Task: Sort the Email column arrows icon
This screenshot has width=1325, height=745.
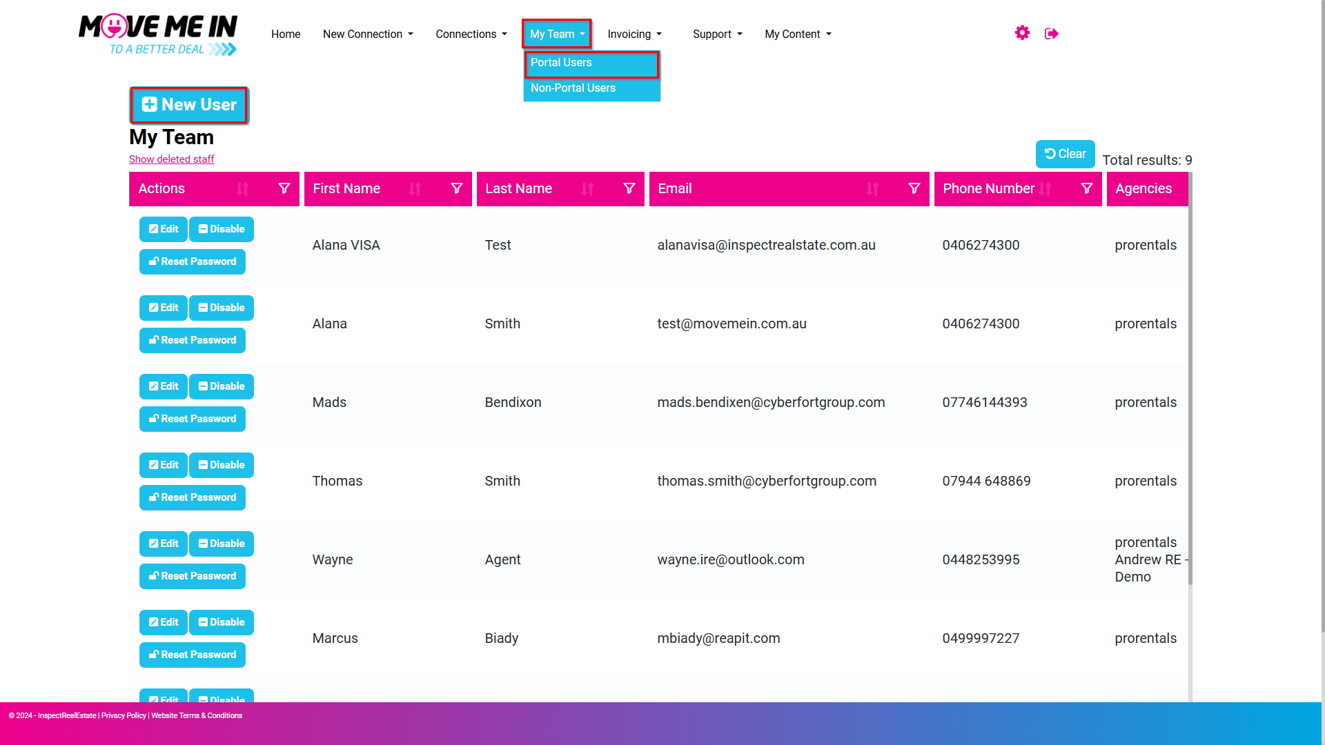Action: [872, 189]
